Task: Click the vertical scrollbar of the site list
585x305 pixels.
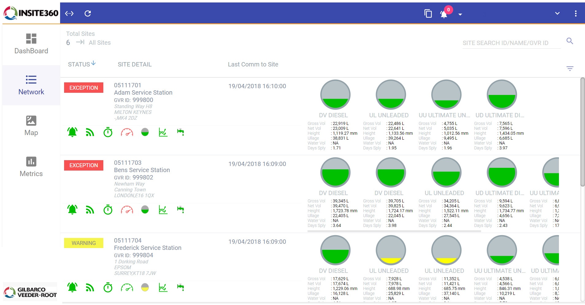Action: tap(582, 132)
